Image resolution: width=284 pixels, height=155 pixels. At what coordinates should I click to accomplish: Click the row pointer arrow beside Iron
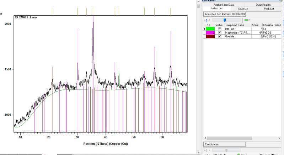pyautogui.click(x=205, y=29)
